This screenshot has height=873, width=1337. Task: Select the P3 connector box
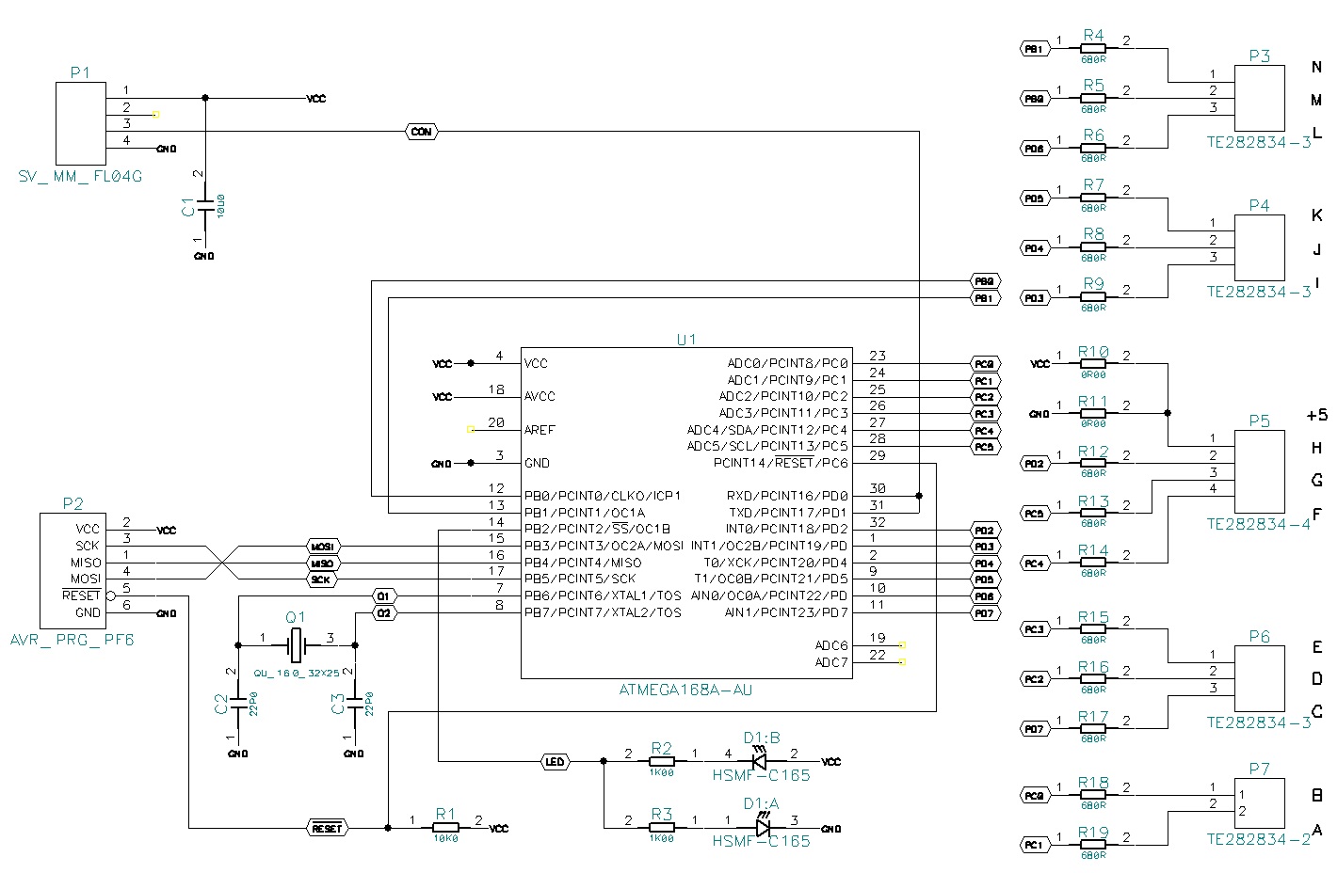(x=1259, y=98)
